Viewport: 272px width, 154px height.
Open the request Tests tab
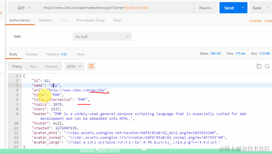[117, 20]
